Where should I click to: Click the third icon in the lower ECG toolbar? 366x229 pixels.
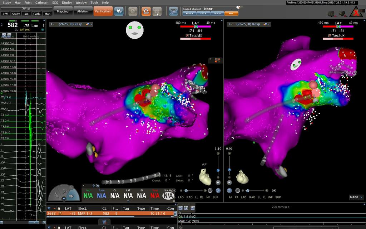coord(193,208)
